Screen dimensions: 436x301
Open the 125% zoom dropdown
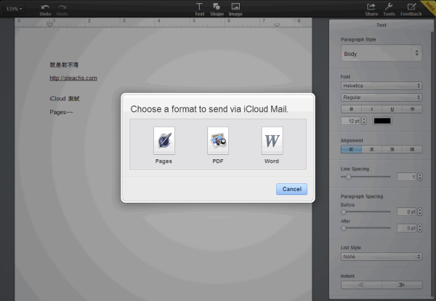(x=15, y=9)
